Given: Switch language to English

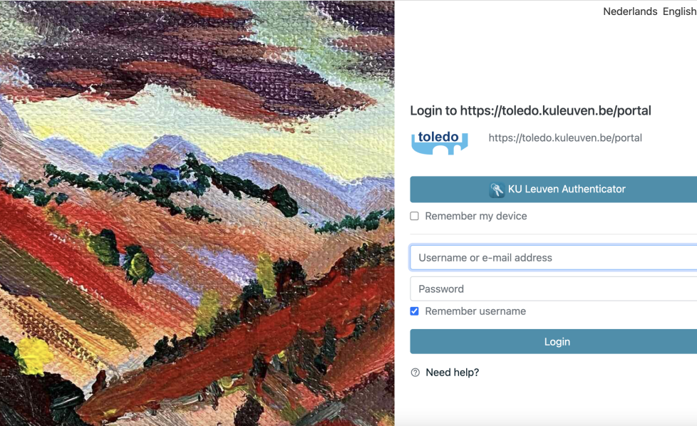Looking at the screenshot, I should pos(680,11).
